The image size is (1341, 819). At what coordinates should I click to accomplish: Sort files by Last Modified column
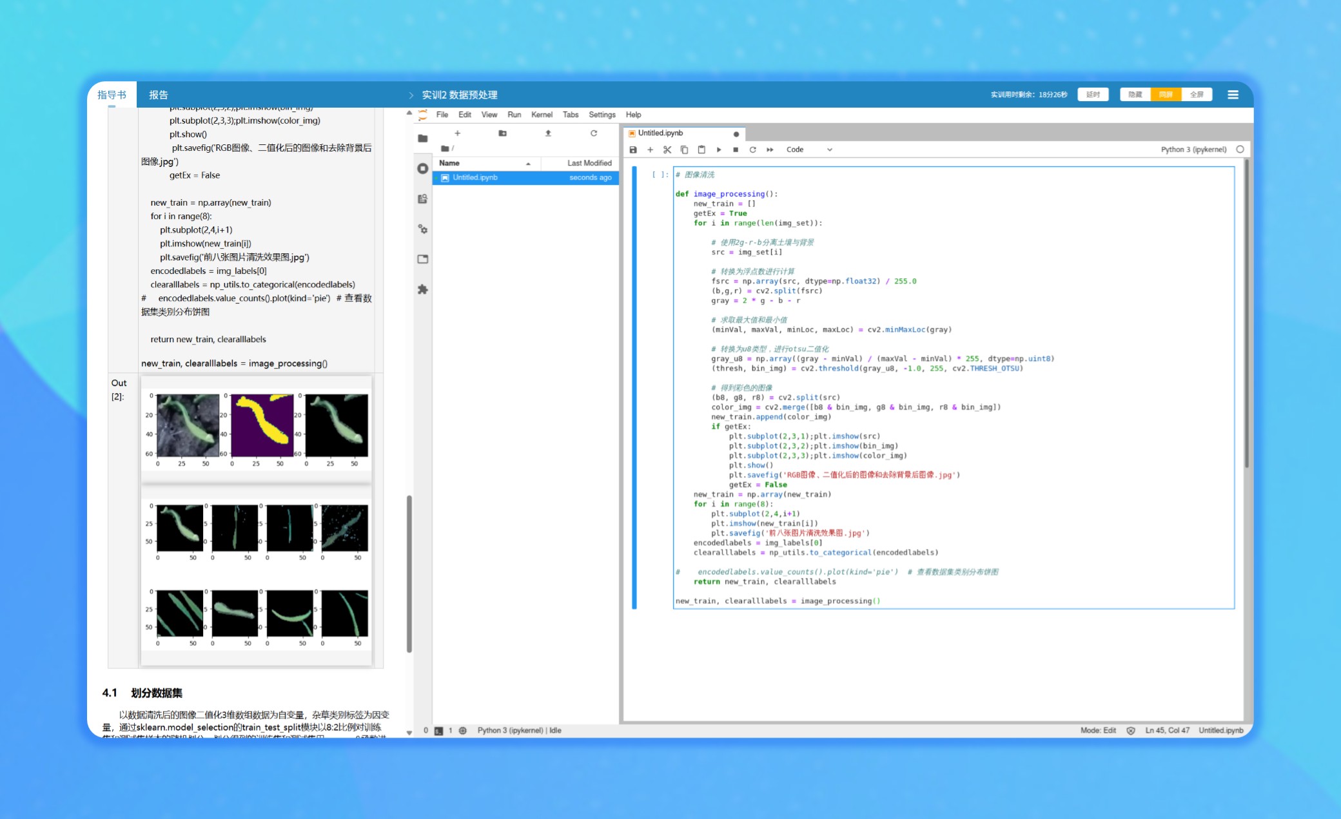(580, 163)
